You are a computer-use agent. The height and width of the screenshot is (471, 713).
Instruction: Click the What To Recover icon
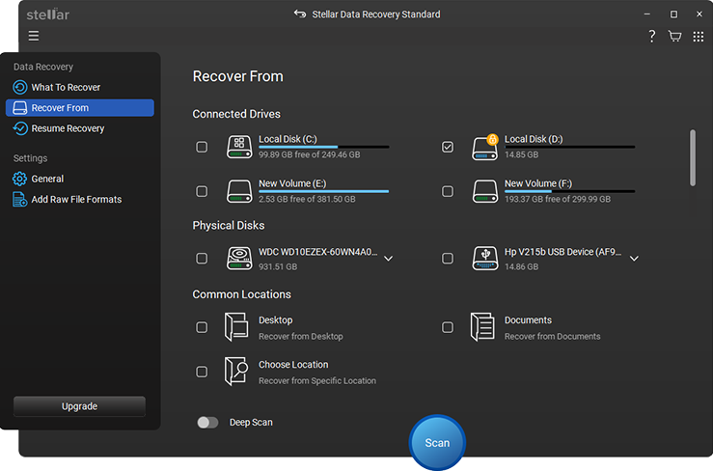click(x=20, y=87)
